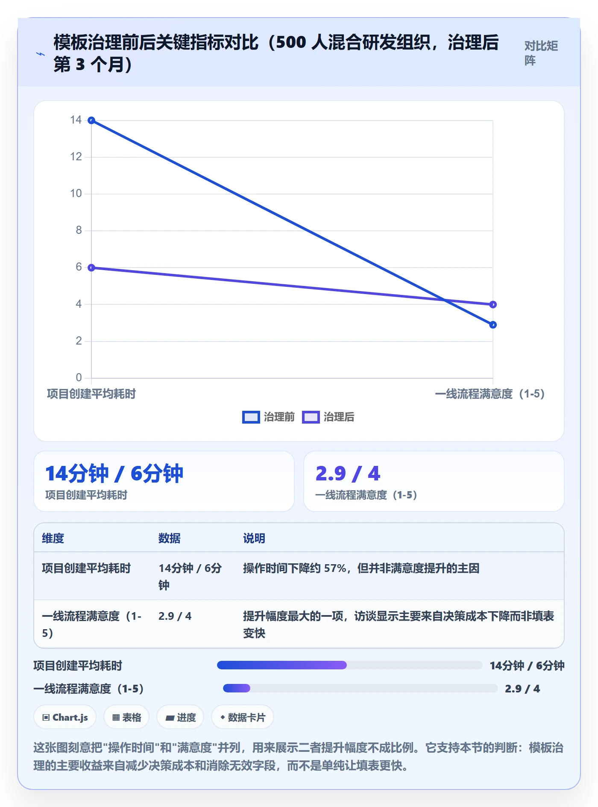
Task: Click the footer paragraph starting with 这张图刻意把
Action: click(x=299, y=757)
